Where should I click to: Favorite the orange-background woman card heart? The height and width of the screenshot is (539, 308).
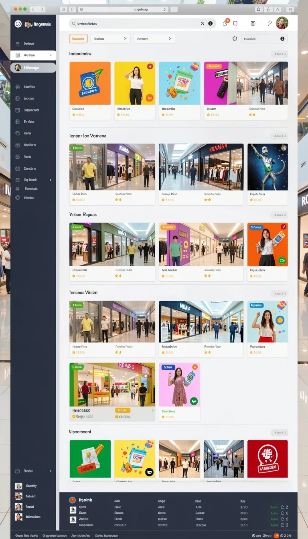pos(283,227)
